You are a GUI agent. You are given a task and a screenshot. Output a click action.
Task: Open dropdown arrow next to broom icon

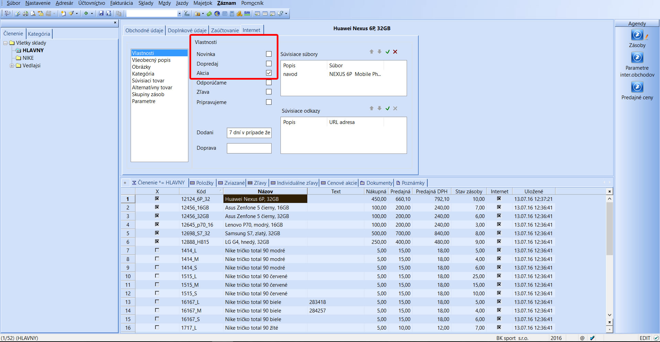coord(77,13)
